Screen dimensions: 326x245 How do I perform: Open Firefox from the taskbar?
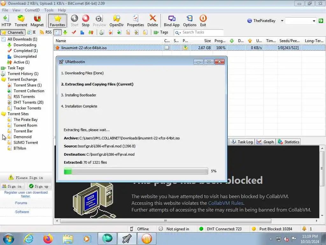tap(48, 239)
